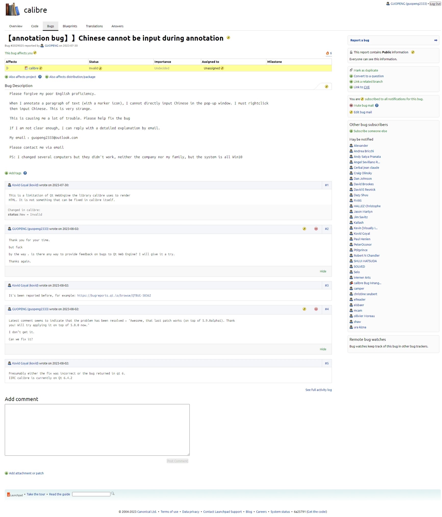Edit comment #2 pencil icon
The image size is (442, 517).
(304, 229)
